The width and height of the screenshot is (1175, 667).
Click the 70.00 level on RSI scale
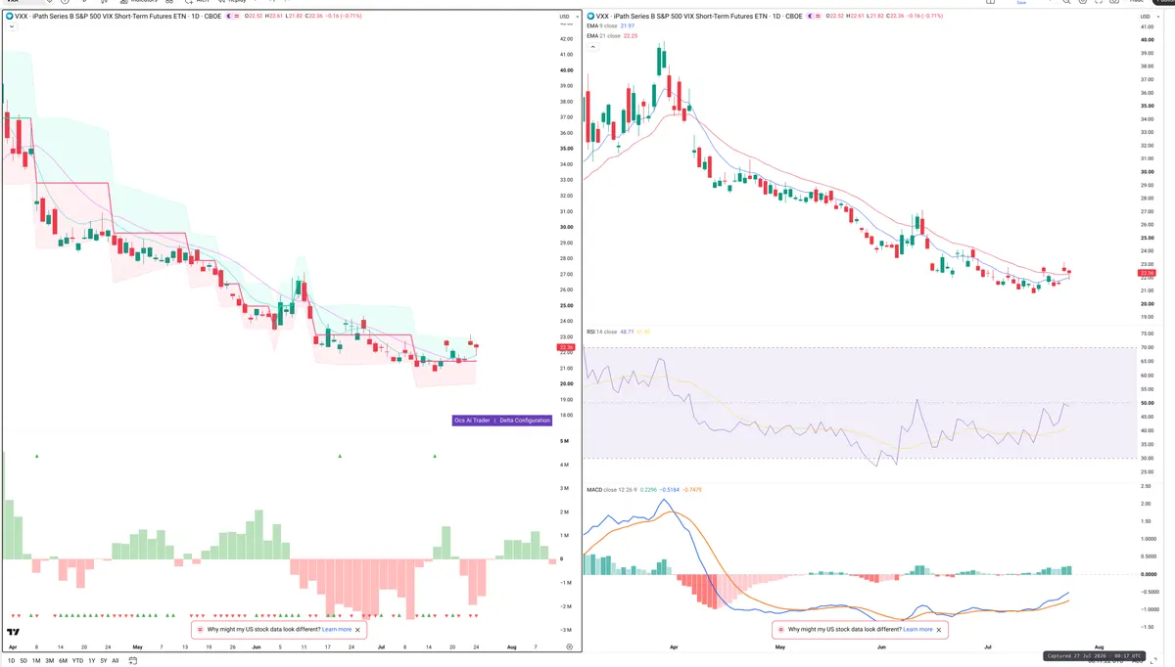click(1147, 348)
